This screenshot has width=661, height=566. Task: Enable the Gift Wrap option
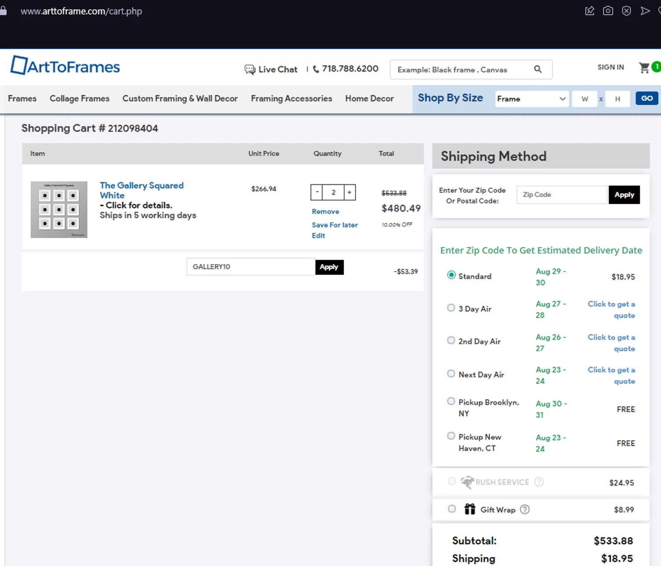pyautogui.click(x=452, y=509)
